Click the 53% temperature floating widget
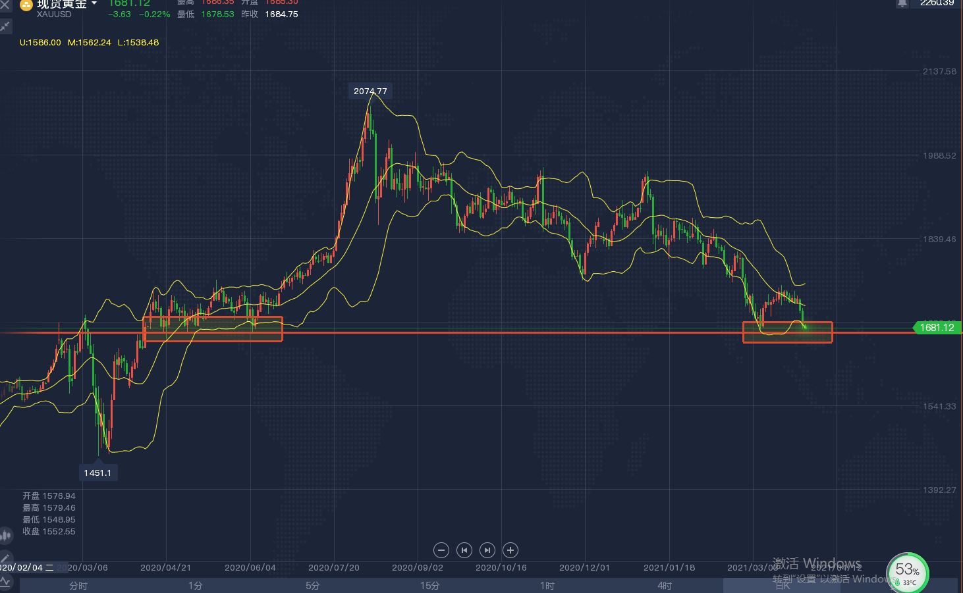The width and height of the screenshot is (963, 593). point(908,573)
